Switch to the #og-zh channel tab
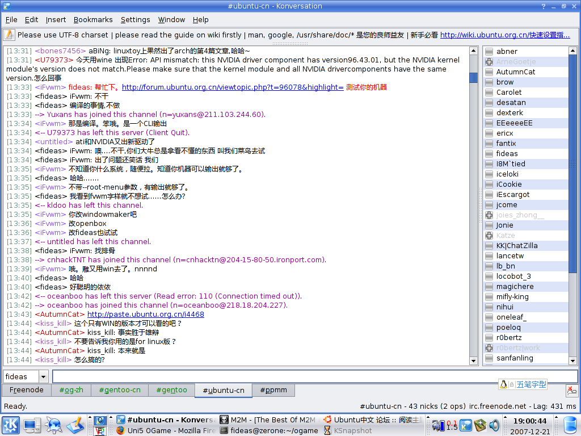 tap(71, 390)
